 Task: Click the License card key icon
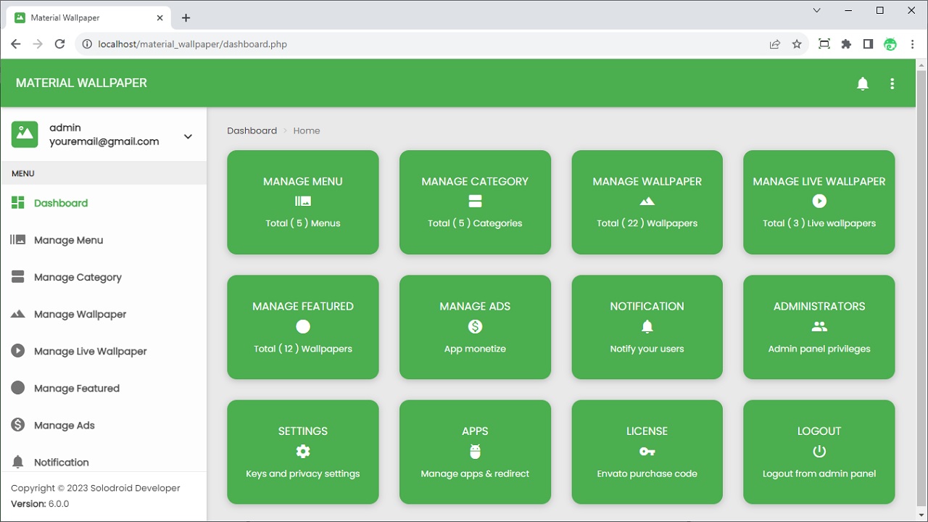point(647,452)
